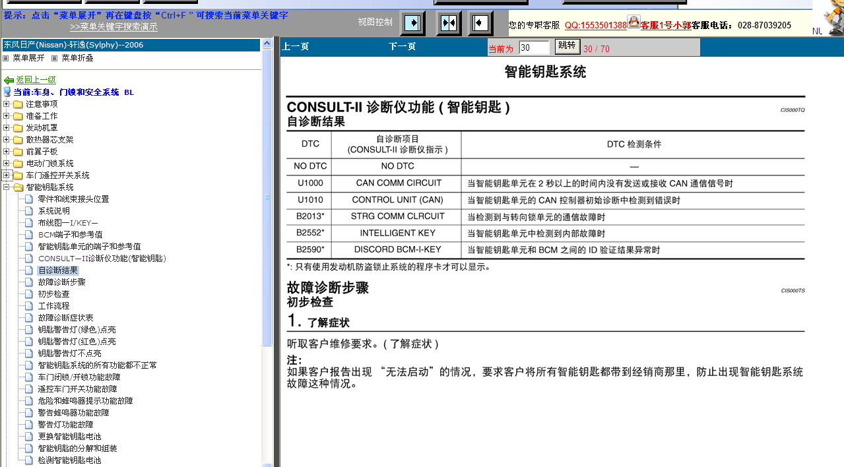
Task: Click the folder icon beside 前罩子板
Action: click(x=18, y=152)
